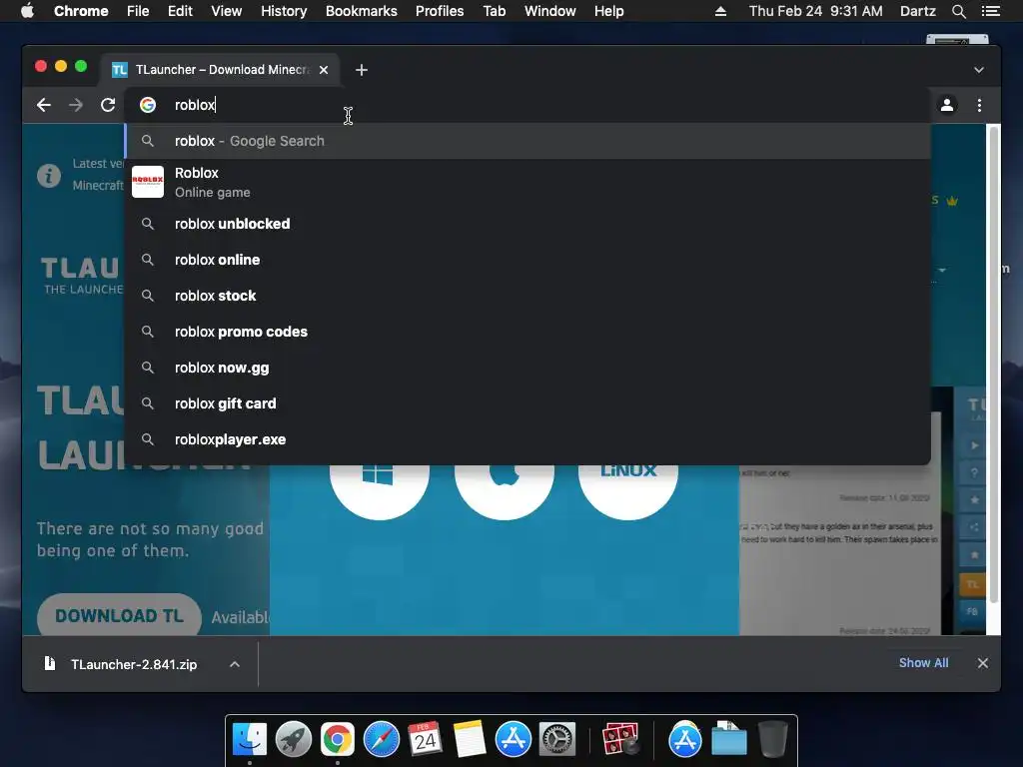1023x767 pixels.
Task: Open the Bookmarks menu
Action: (362, 11)
